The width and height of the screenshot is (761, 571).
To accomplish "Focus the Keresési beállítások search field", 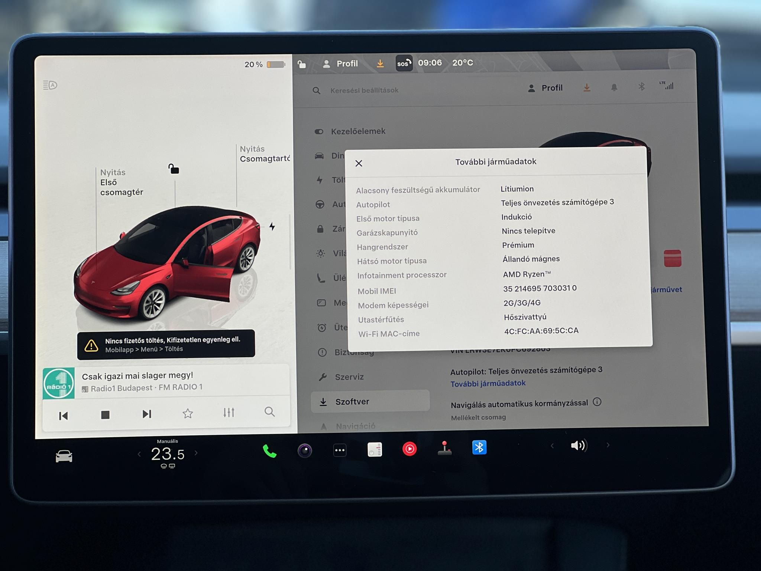I will point(364,90).
